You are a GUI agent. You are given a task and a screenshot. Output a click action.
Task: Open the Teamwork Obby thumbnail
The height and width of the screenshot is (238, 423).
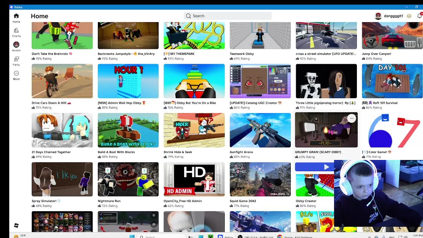pos(260,35)
